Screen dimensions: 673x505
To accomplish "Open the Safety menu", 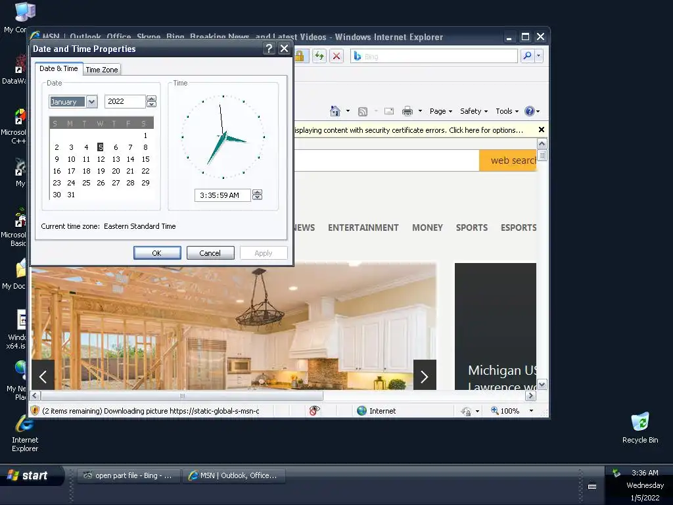I will pos(474,111).
